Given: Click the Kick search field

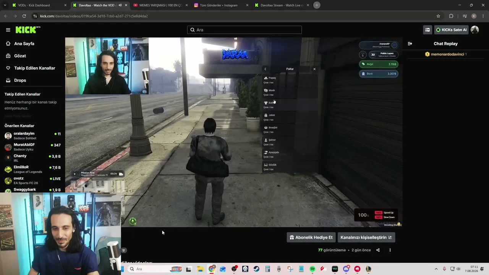Looking at the screenshot, I should (x=244, y=30).
